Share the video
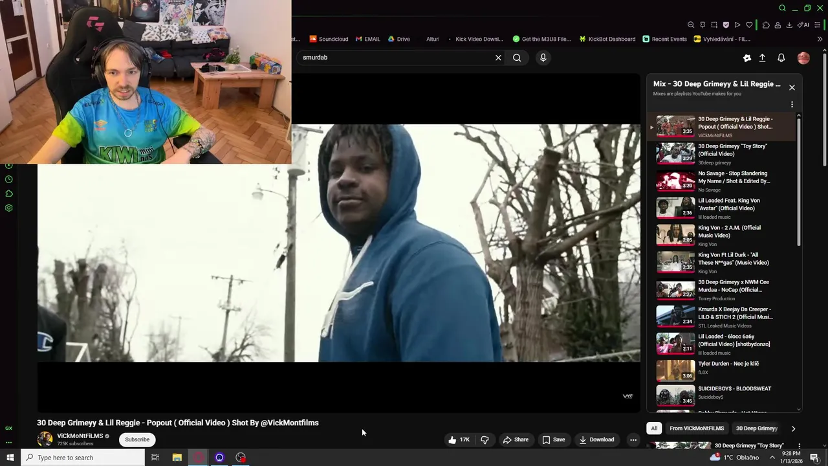This screenshot has height=466, width=828. [x=516, y=439]
